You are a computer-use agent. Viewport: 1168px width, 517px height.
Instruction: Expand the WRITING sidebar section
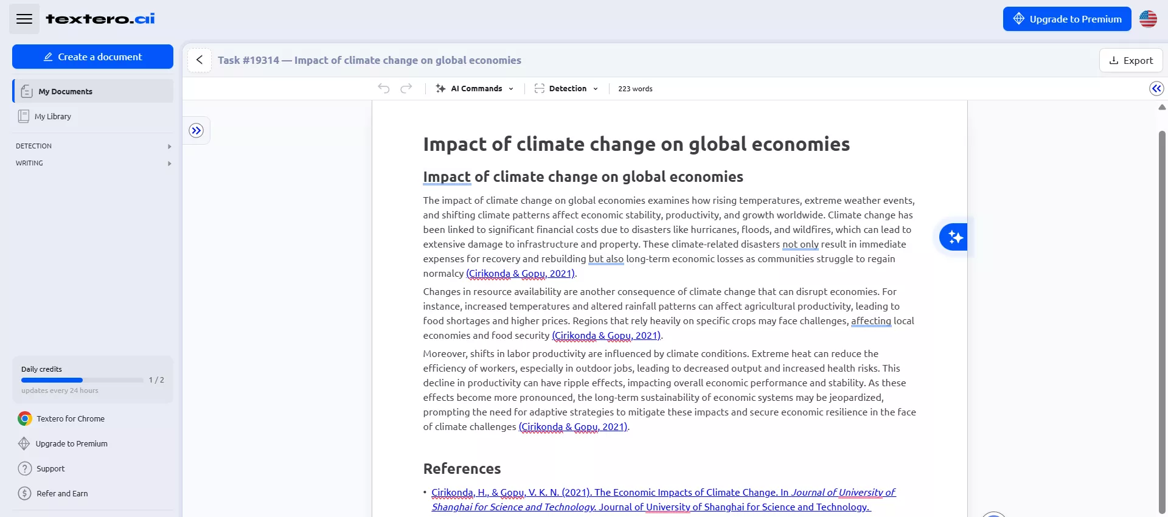tap(92, 164)
